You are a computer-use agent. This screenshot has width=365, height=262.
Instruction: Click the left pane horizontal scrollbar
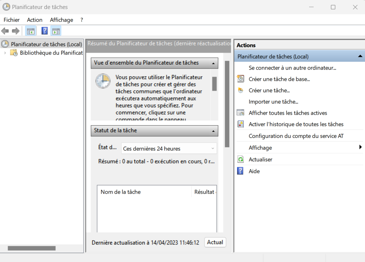[32, 248]
